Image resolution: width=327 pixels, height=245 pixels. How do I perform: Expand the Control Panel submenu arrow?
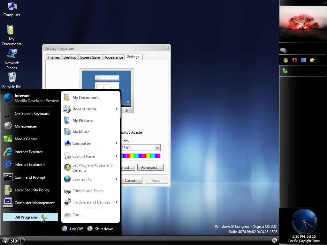pos(117,156)
